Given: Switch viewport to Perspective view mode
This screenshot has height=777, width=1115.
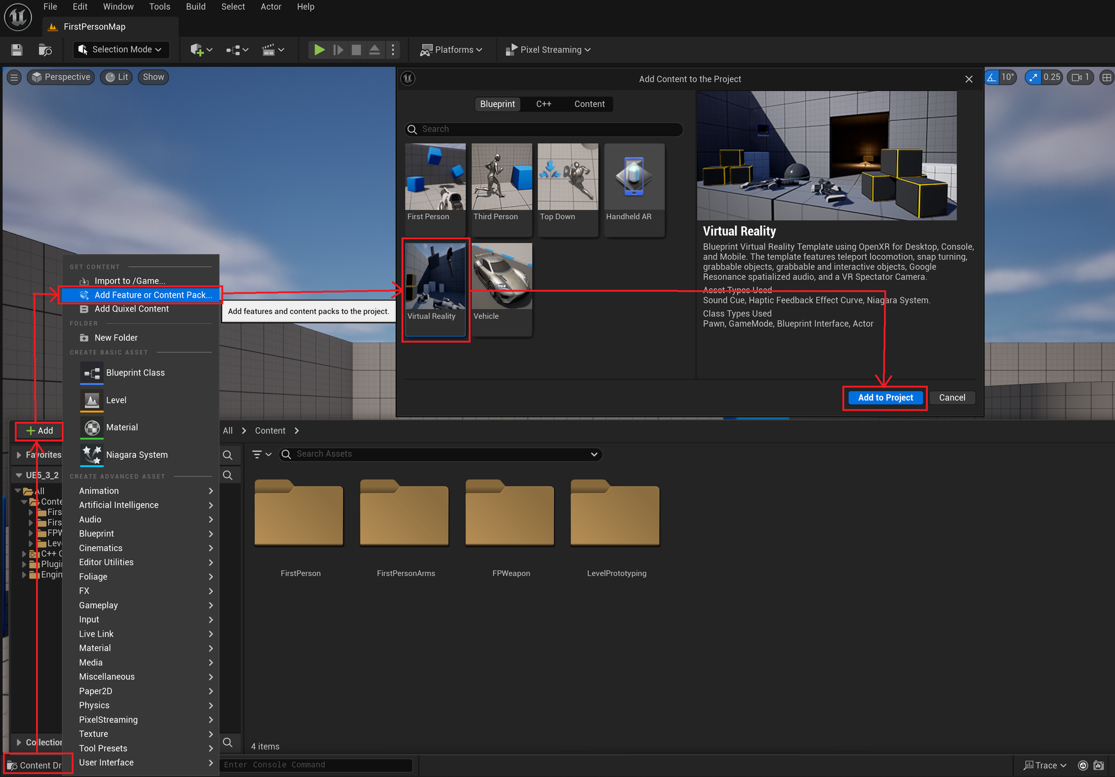Looking at the screenshot, I should tap(61, 77).
